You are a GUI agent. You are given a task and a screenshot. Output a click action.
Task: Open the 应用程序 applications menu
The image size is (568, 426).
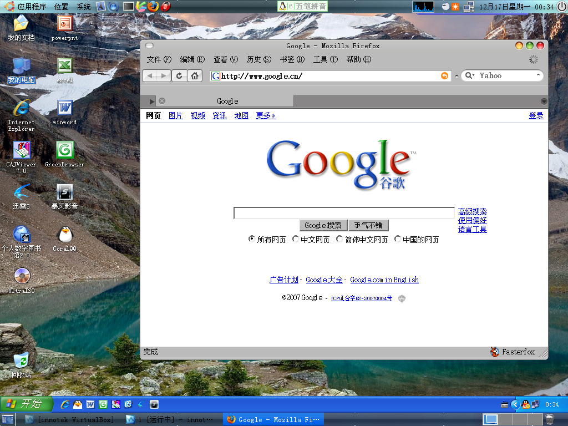[x=32, y=7]
